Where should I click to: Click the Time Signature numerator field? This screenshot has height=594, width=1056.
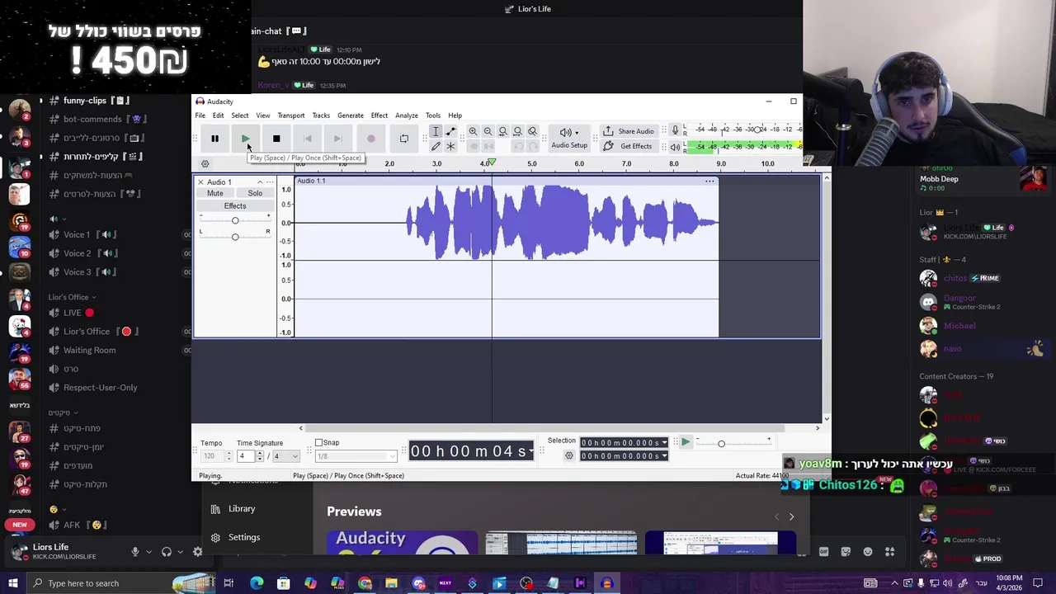pyautogui.click(x=247, y=456)
